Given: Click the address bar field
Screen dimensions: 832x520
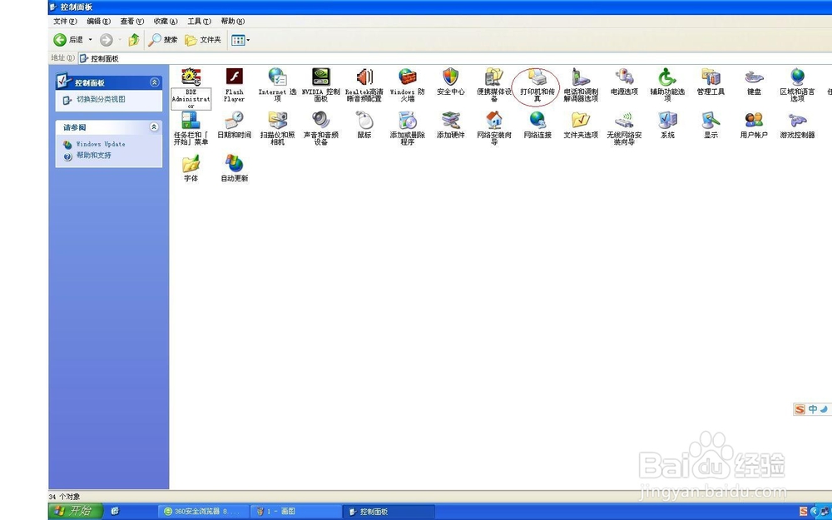Looking at the screenshot, I should (x=455, y=58).
